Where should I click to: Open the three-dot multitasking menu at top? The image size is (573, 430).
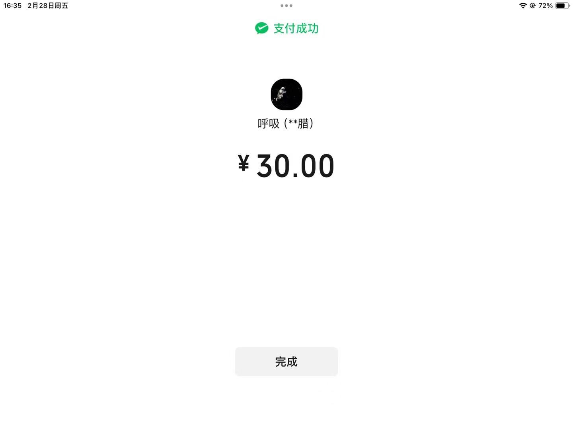(286, 6)
